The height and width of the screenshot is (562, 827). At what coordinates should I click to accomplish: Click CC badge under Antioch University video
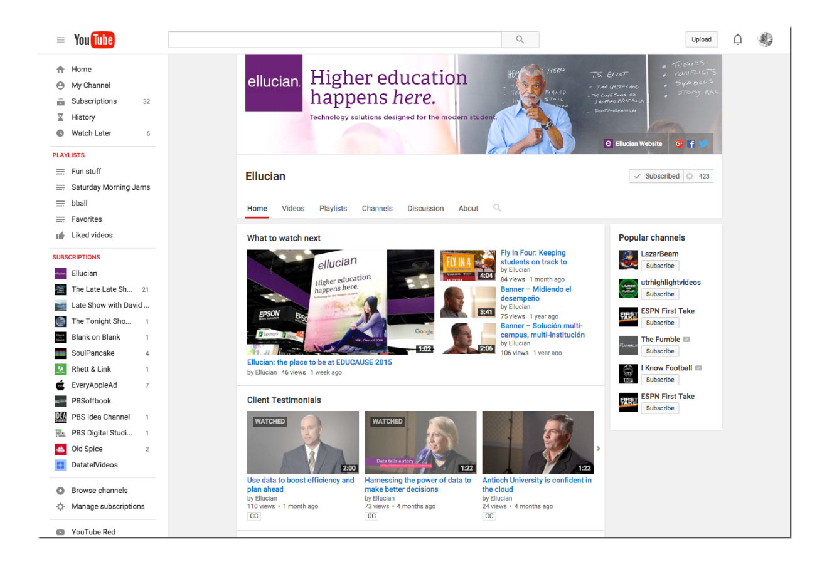[x=489, y=516]
